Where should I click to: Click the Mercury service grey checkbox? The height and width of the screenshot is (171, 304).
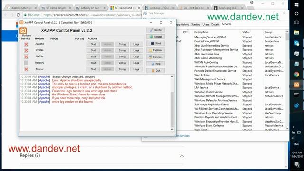click(26, 63)
